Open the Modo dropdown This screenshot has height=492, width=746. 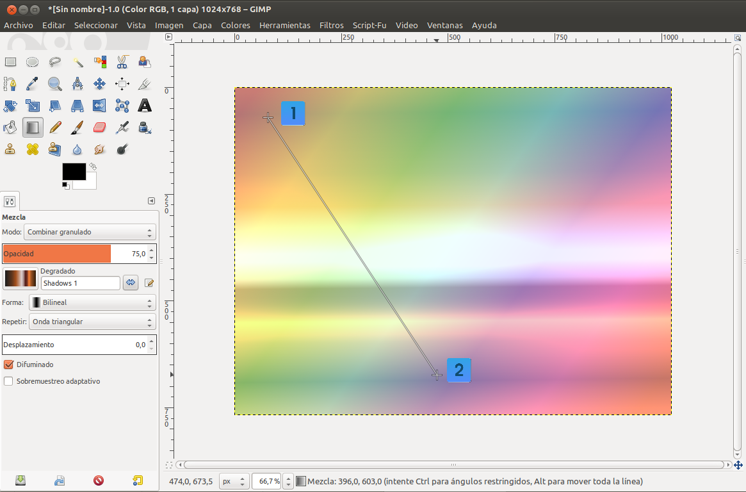pos(89,232)
